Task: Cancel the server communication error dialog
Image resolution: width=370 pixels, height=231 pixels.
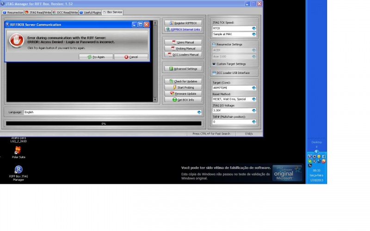Action: pos(131,57)
